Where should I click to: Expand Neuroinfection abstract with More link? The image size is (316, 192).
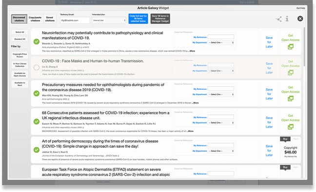click(x=192, y=51)
